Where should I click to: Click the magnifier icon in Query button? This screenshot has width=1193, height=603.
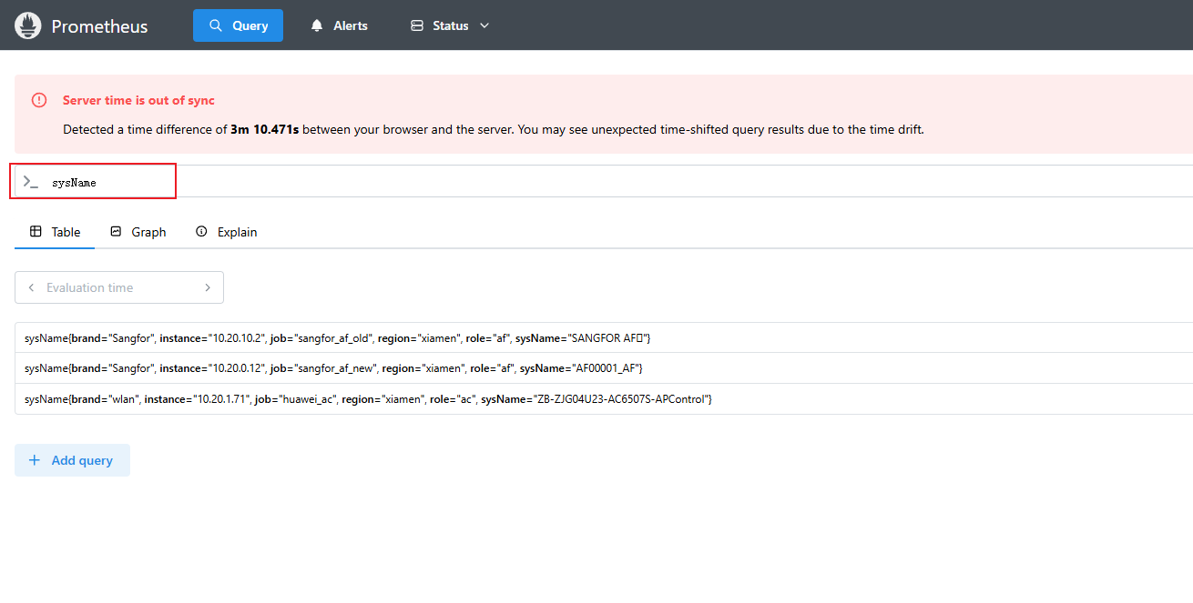(x=216, y=25)
